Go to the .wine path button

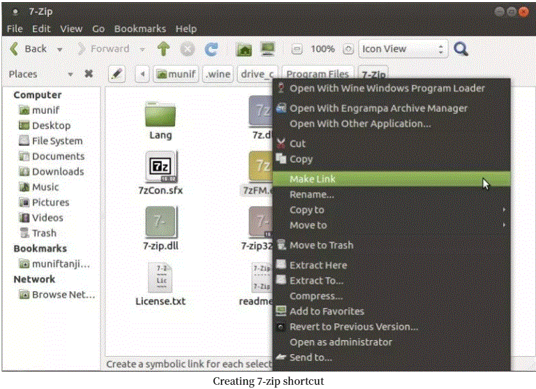click(218, 74)
